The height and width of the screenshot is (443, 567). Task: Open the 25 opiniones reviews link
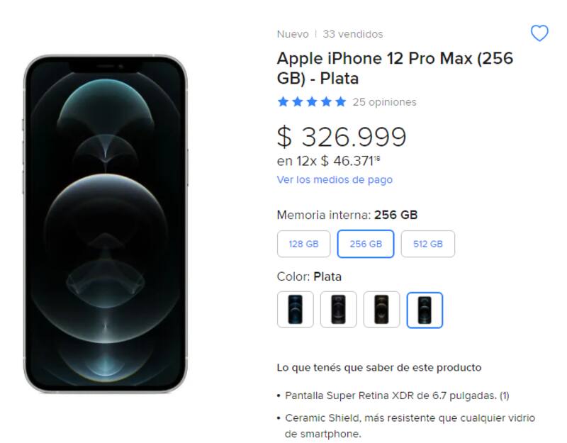click(x=384, y=102)
